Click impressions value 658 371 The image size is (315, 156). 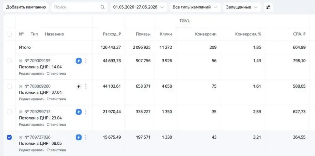pos(143,86)
